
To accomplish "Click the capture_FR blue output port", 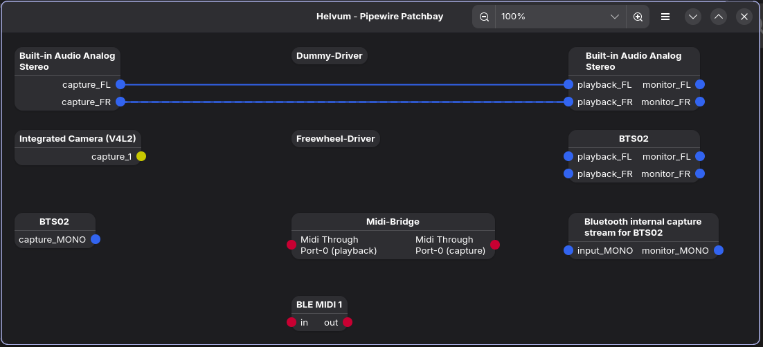I will (120, 102).
